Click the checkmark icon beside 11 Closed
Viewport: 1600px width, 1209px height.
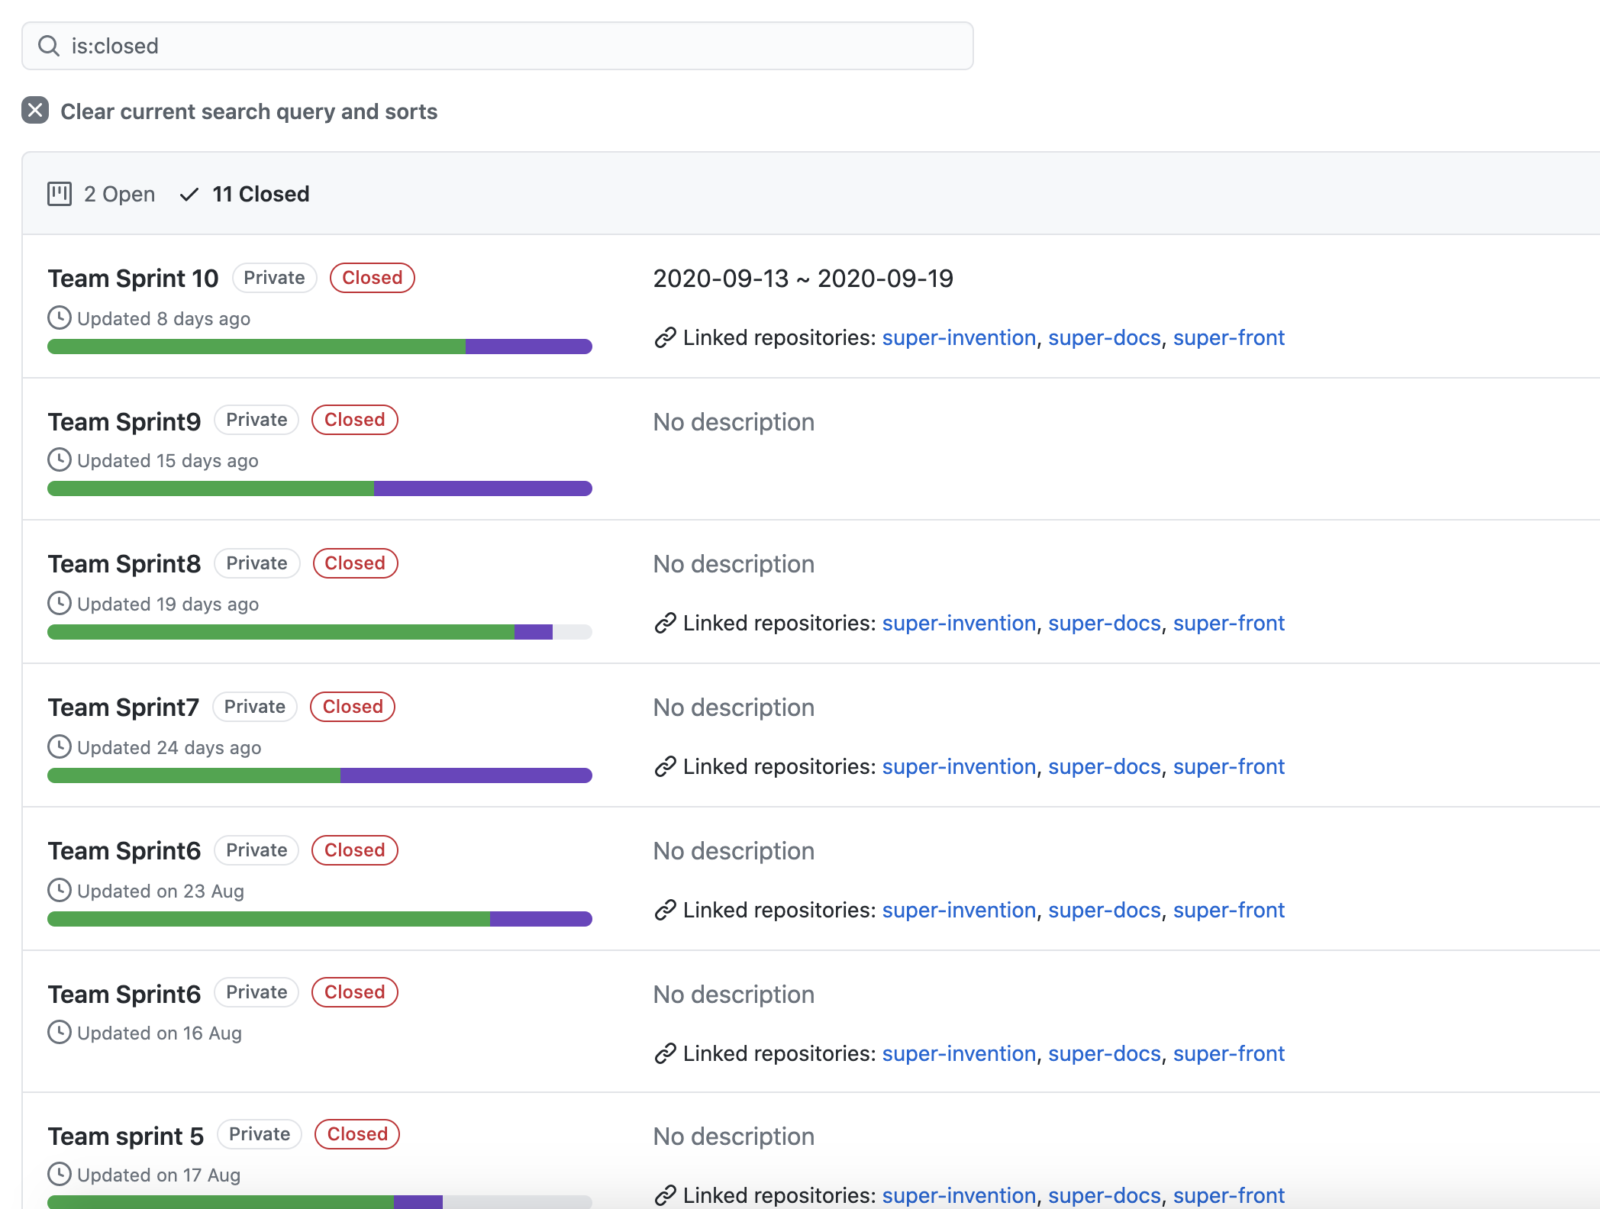pyautogui.click(x=189, y=195)
